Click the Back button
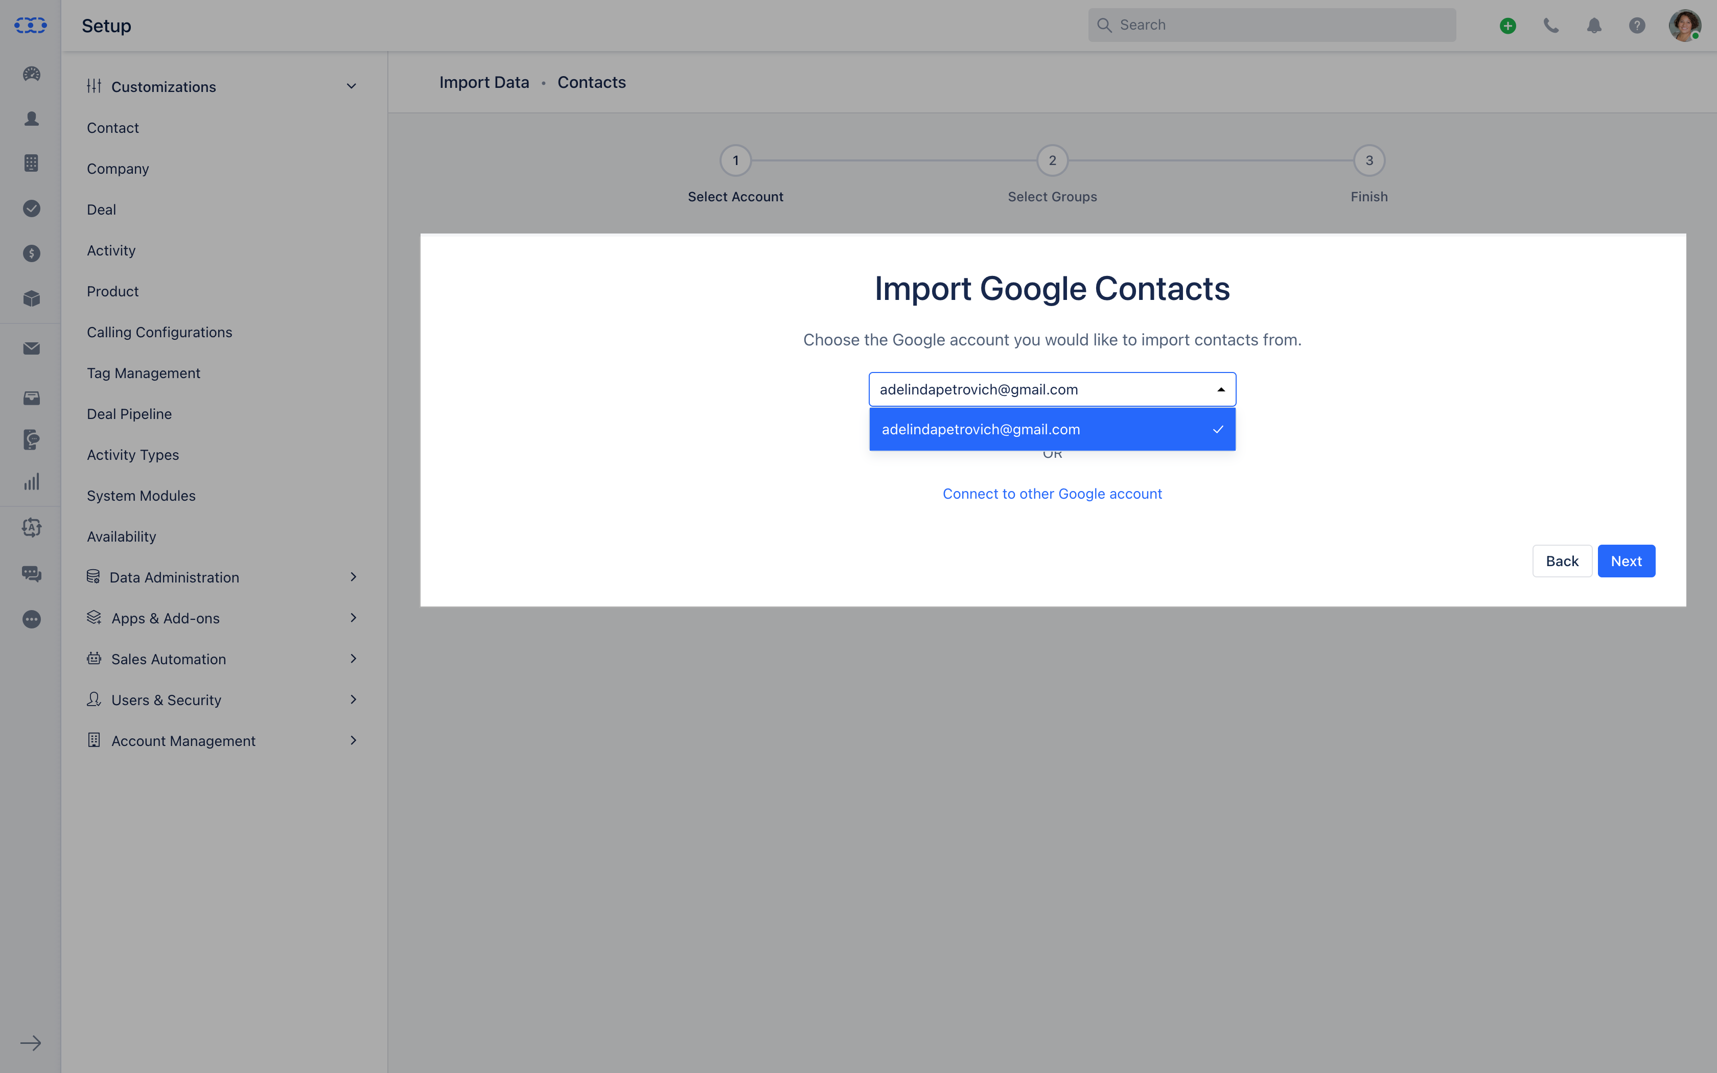 pyautogui.click(x=1562, y=562)
